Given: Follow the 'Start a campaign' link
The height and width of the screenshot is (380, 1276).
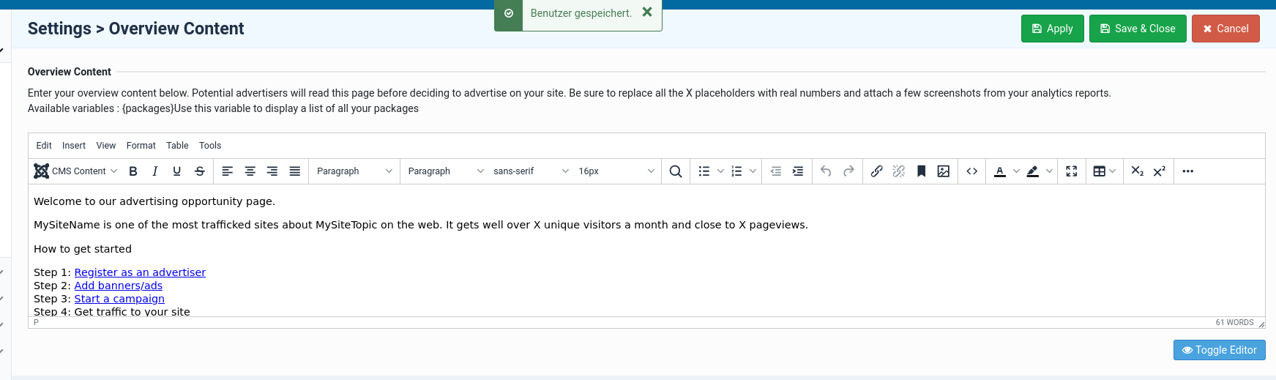Looking at the screenshot, I should (119, 299).
